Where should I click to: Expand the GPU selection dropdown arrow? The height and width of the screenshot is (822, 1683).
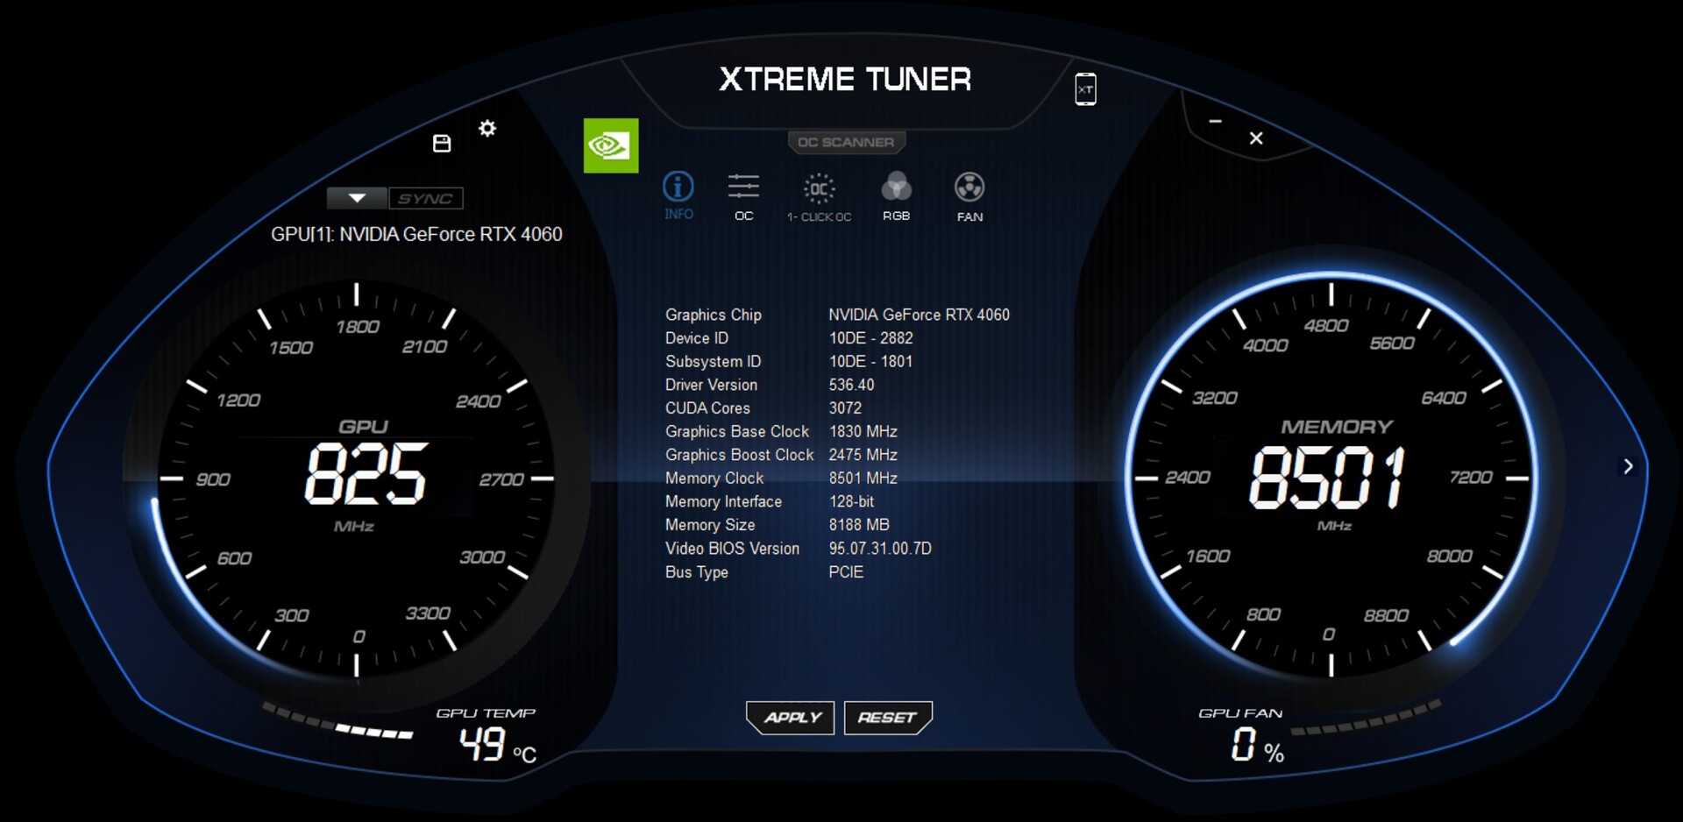click(357, 198)
